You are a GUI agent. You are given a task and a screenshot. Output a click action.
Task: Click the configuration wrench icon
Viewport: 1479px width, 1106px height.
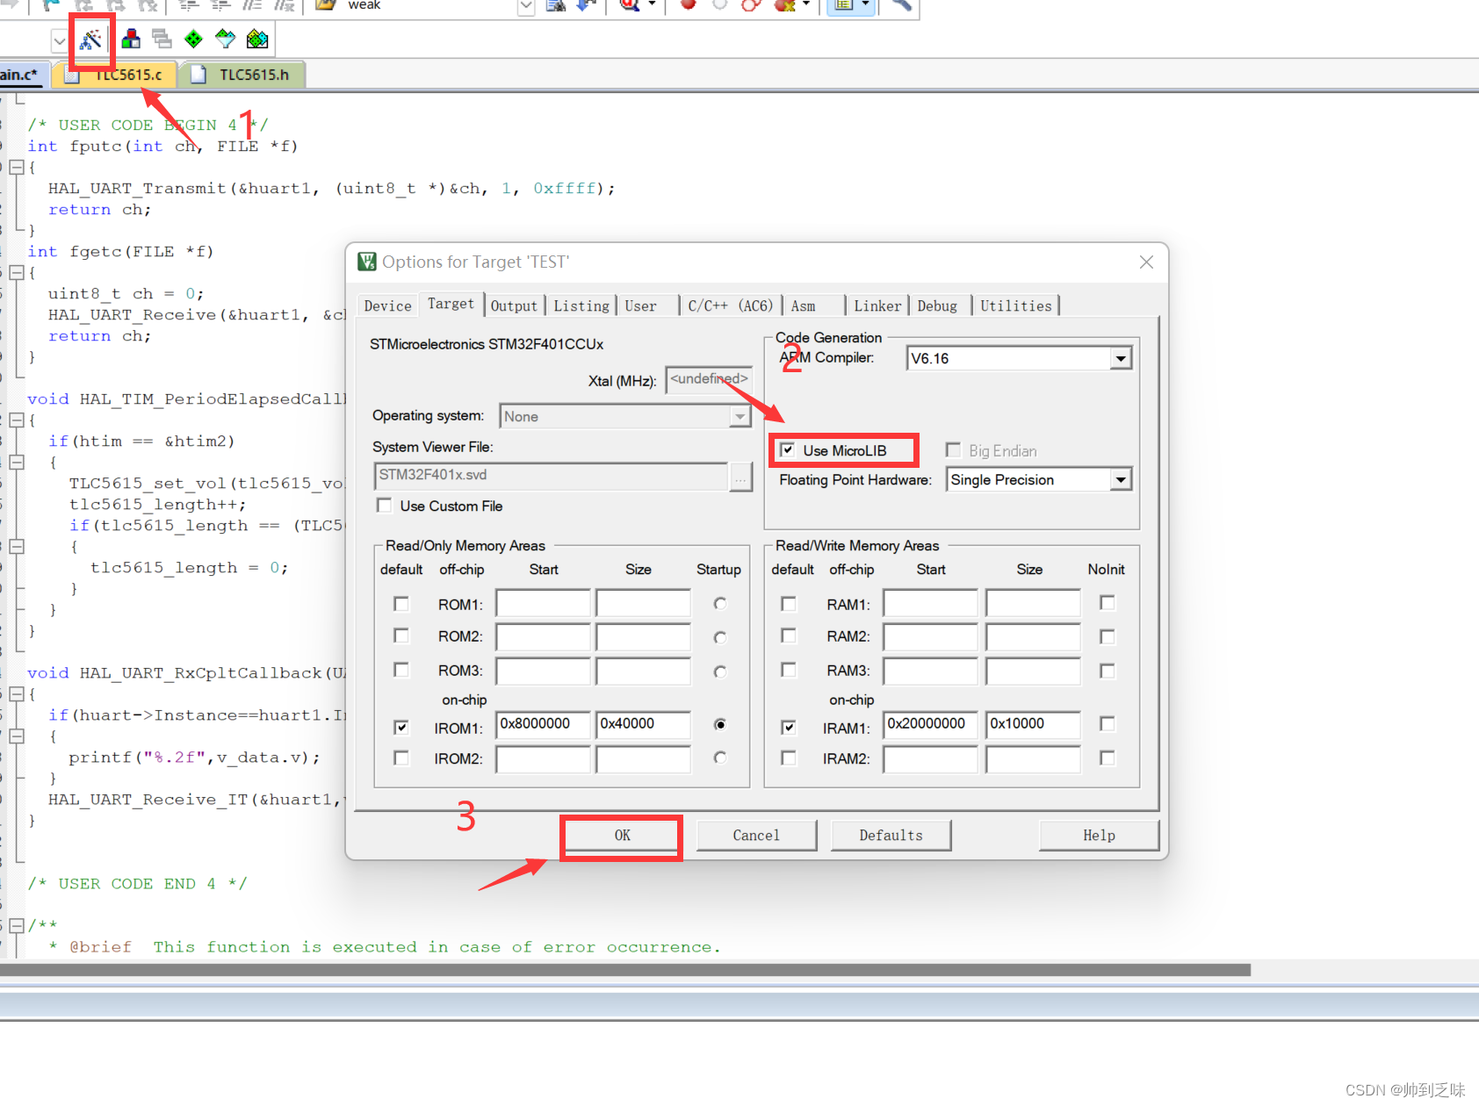coord(900,4)
